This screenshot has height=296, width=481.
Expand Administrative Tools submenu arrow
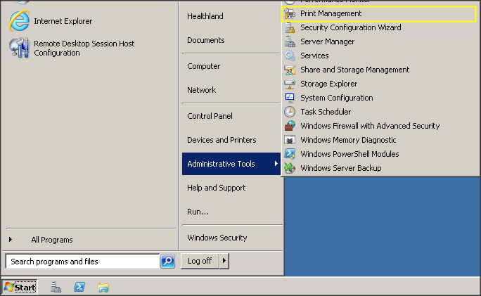point(276,164)
